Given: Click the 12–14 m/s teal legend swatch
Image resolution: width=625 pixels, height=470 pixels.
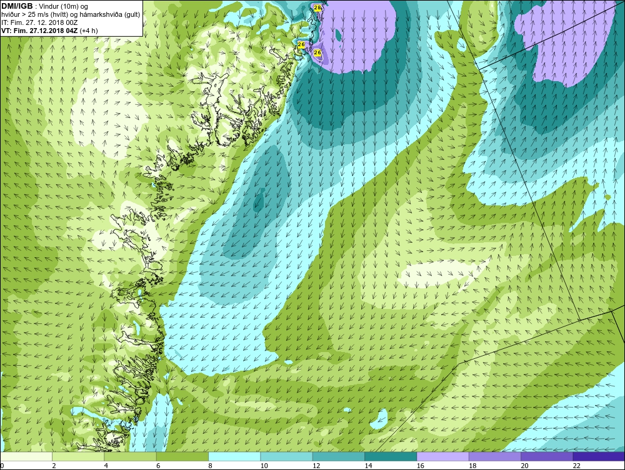Looking at the screenshot, I should pos(338,456).
